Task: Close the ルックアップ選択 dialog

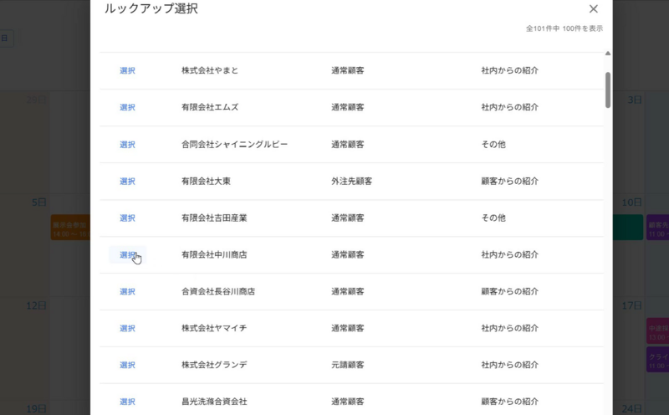Action: tap(594, 9)
